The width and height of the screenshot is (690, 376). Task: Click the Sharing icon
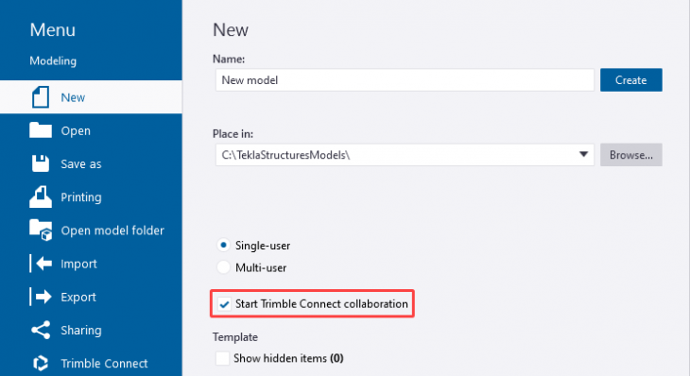tap(41, 330)
